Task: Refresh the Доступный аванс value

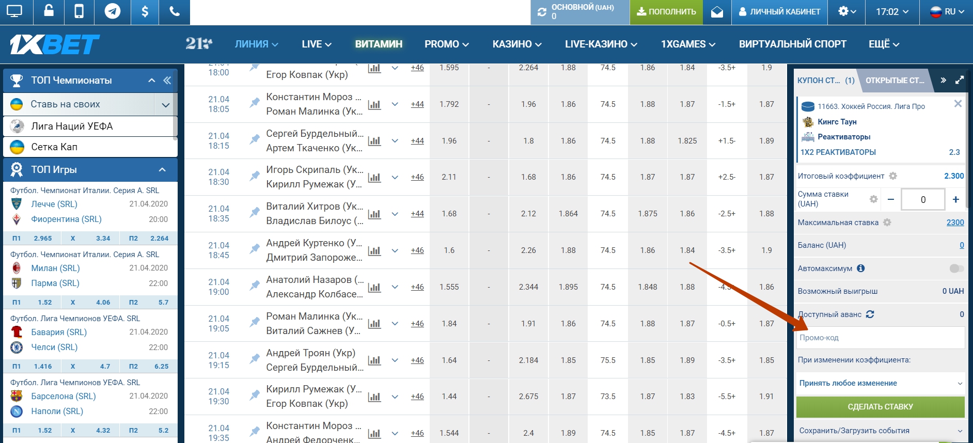Action: tap(870, 314)
